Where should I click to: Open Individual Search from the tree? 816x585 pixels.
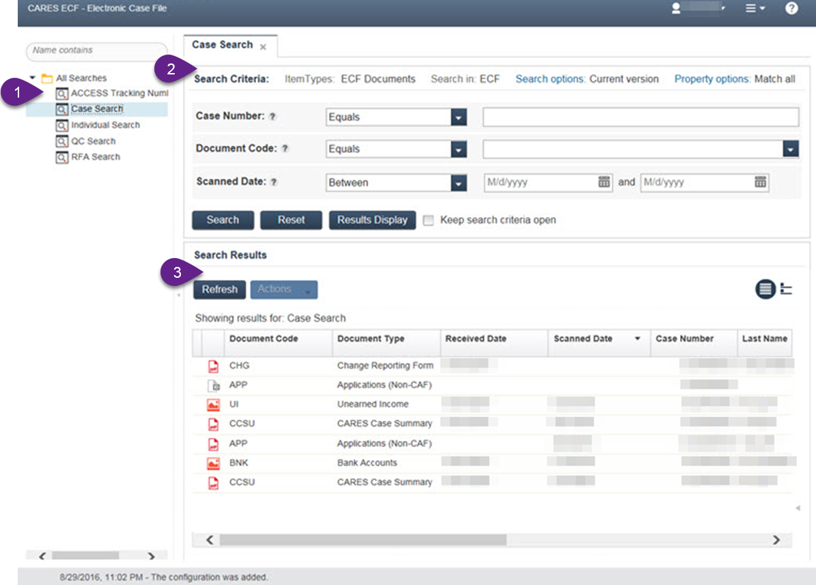[106, 125]
